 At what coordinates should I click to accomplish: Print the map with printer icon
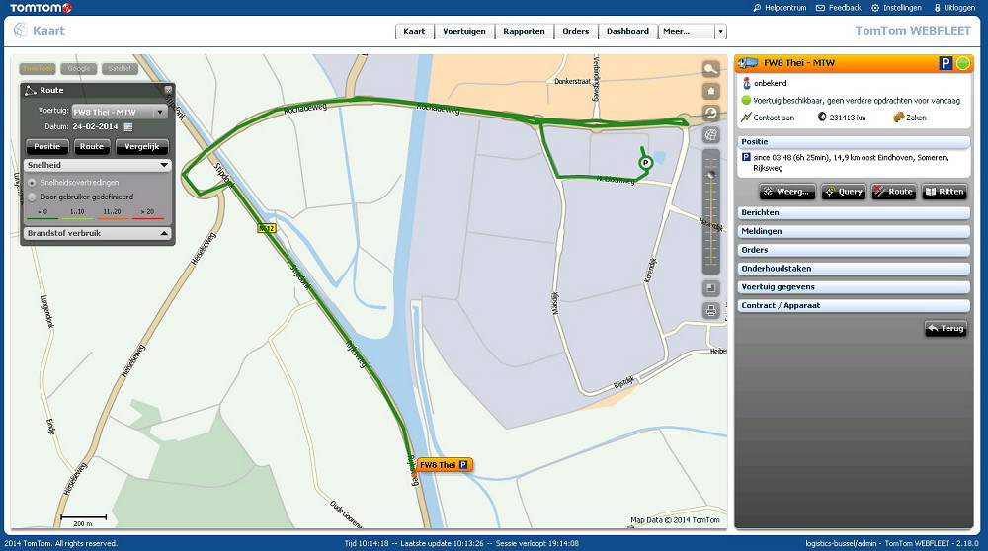coord(710,310)
